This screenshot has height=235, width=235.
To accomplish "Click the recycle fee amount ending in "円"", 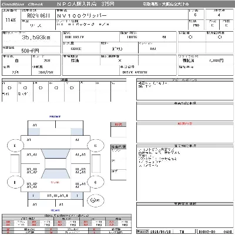I will pyautogui.click(x=216, y=61).
